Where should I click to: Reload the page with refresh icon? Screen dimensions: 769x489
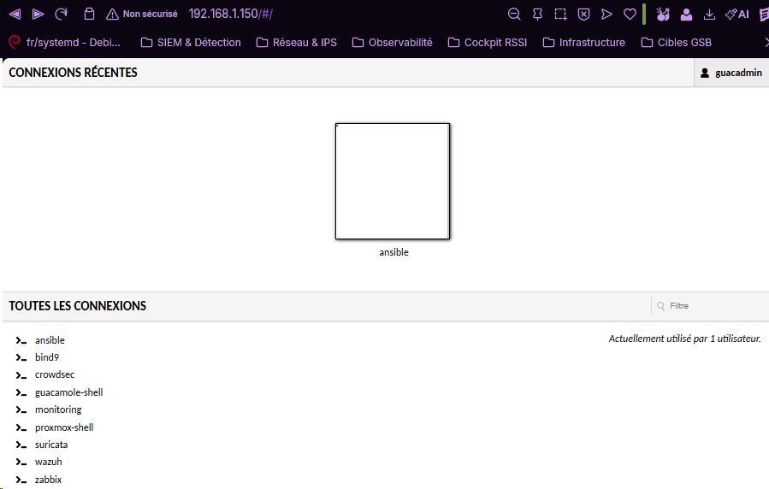coord(62,14)
